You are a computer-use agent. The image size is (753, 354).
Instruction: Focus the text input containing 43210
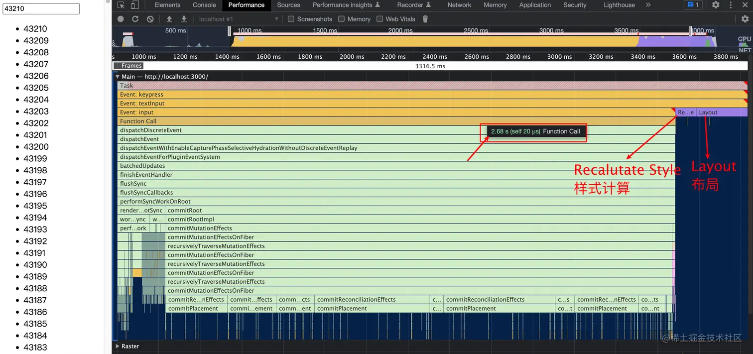(x=41, y=8)
